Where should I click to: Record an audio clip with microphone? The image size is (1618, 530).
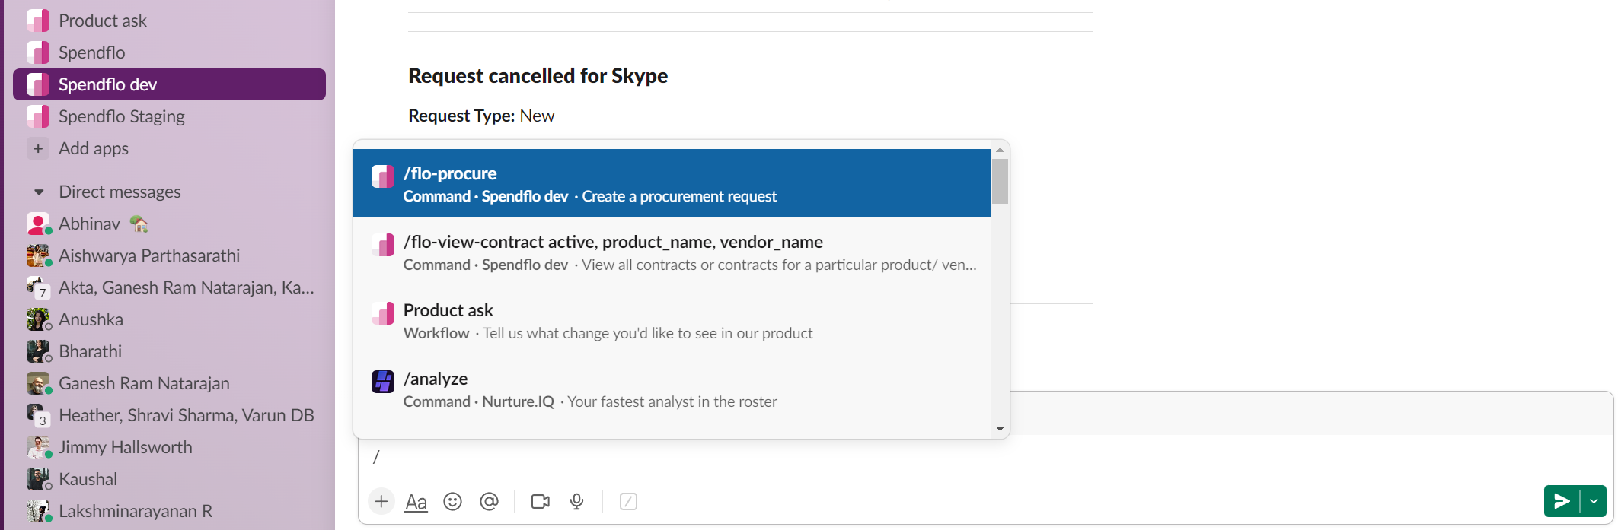click(577, 501)
